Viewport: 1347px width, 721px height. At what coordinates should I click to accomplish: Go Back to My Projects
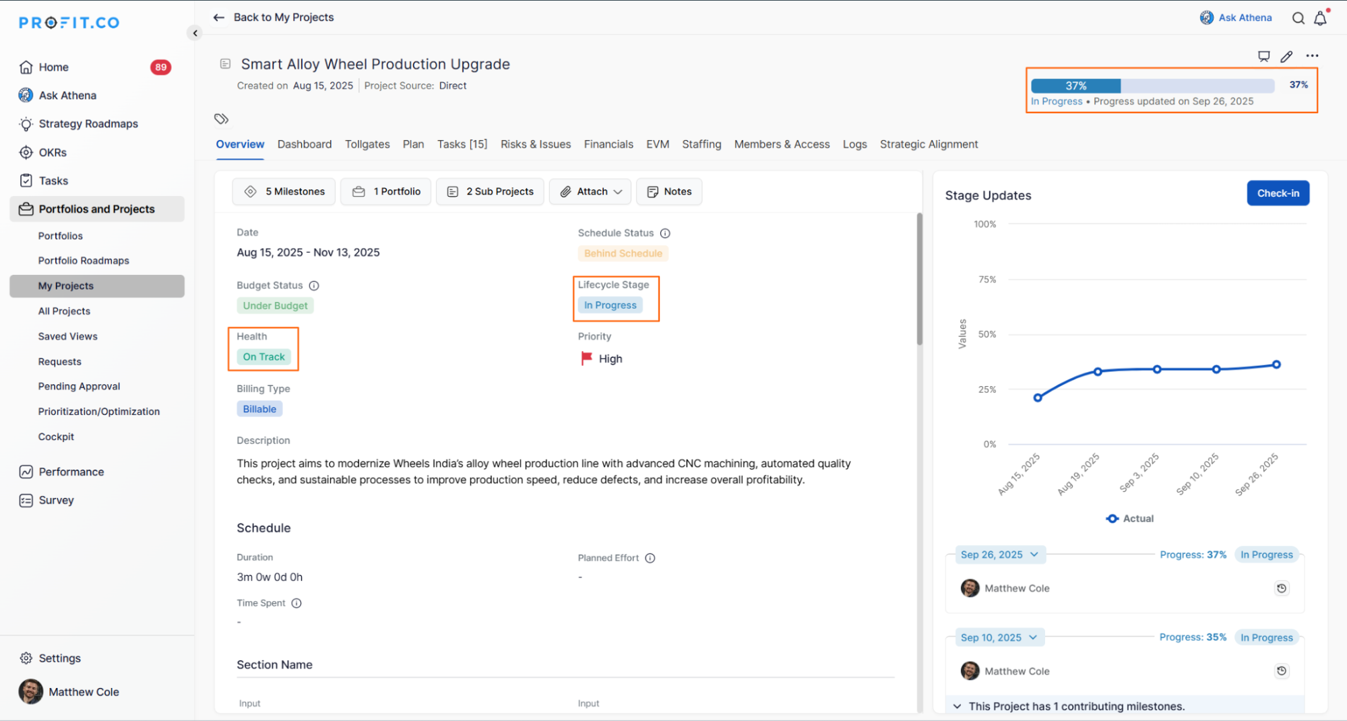(274, 18)
